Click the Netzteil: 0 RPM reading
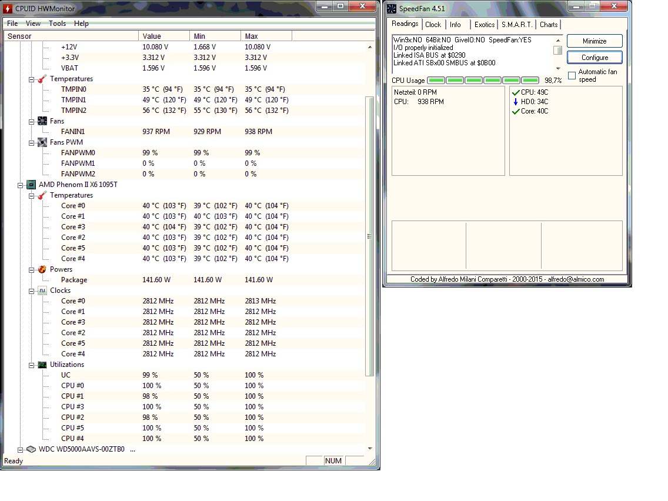The width and height of the screenshot is (668, 501). click(x=415, y=92)
